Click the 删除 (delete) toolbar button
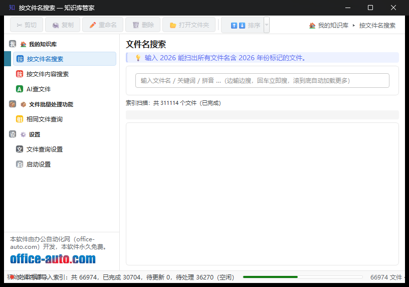Image resolution: width=409 pixels, height=287 pixels. pos(143,25)
